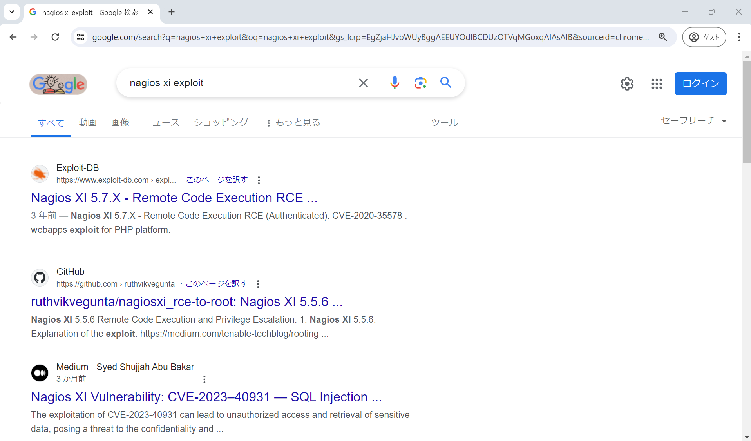The width and height of the screenshot is (751, 441).
Task: Open ruthvikvegunta/nagiosxi_rce-to-root result
Action: [187, 302]
